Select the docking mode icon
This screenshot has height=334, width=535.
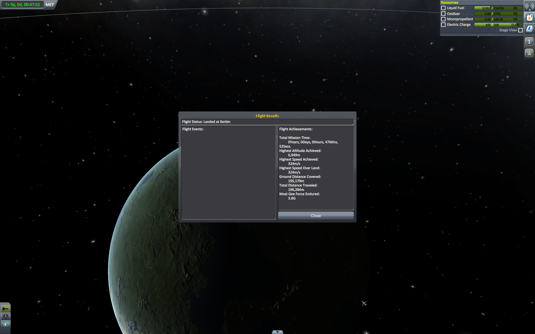coord(6,316)
